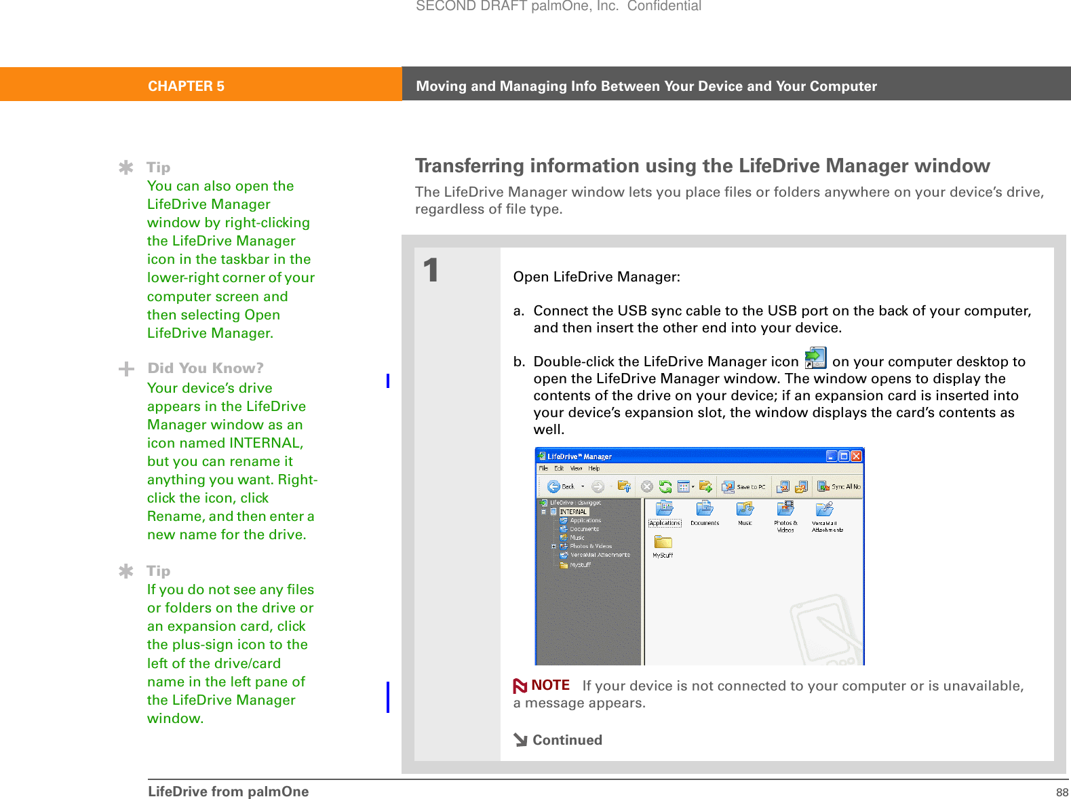Open the File menu
The width and height of the screenshot is (1071, 799).
pyautogui.click(x=543, y=468)
